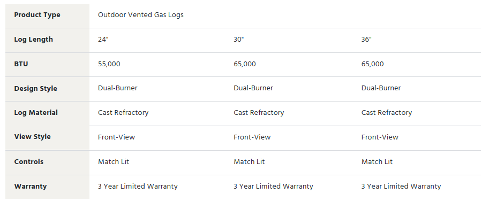The image size is (489, 202).
Task: Click Cast Refractory in the 30" column
Action: [x=259, y=113]
